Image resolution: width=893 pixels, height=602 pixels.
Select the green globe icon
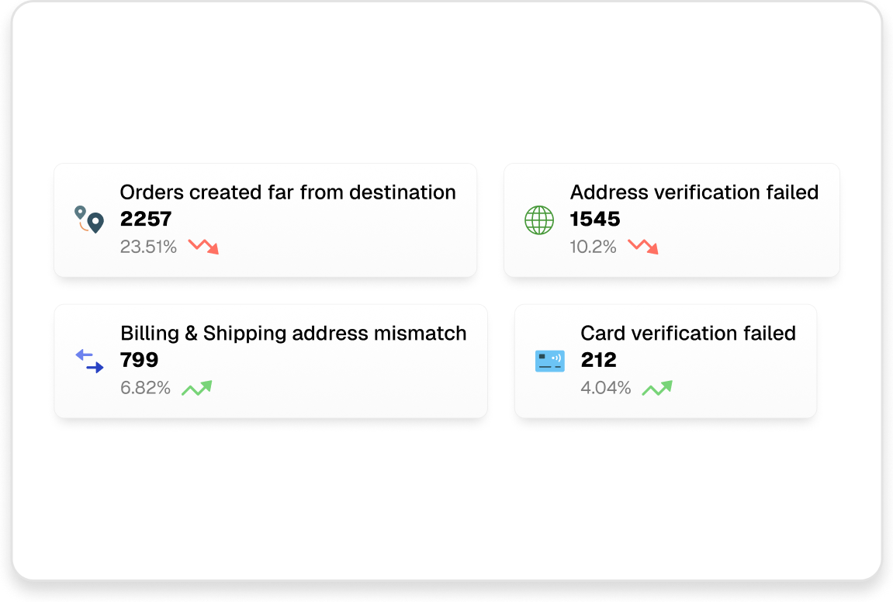tap(538, 220)
